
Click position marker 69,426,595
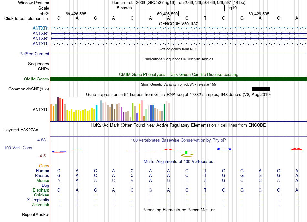[x=259, y=14]
